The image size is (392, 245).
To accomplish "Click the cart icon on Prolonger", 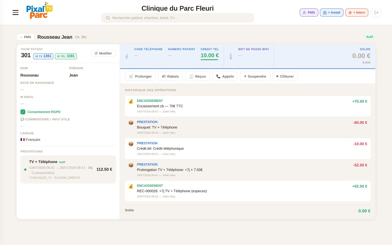I will (x=131, y=77).
